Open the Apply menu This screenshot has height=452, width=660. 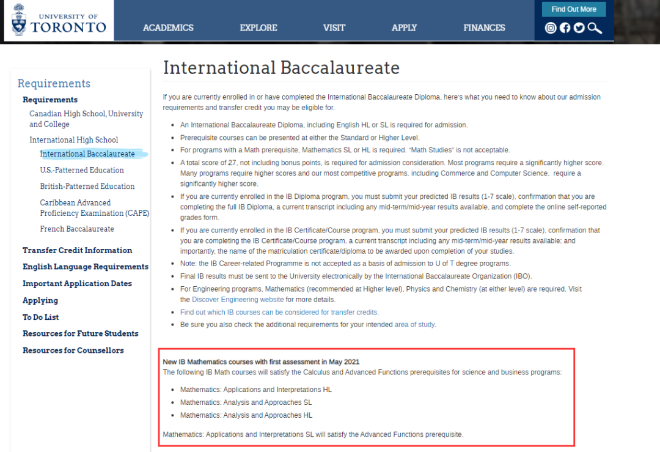[x=404, y=28]
